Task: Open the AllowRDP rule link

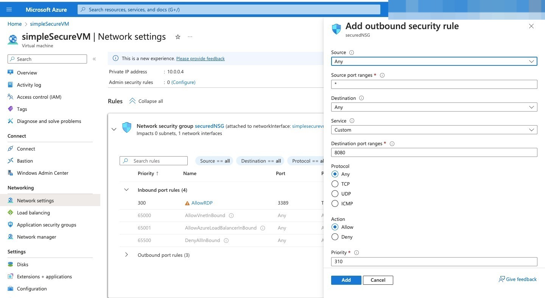Action: [x=202, y=203]
